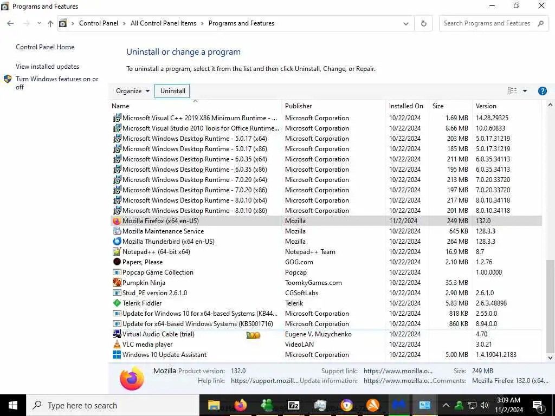Select Microsoft Windows Desktop Runtime - 8.0.10 (x64)
The width and height of the screenshot is (555, 416).
[326, 200]
